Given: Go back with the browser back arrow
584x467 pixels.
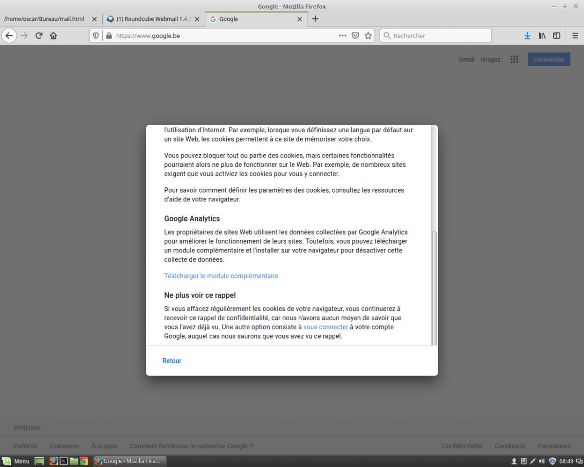Looking at the screenshot, I should tap(9, 36).
